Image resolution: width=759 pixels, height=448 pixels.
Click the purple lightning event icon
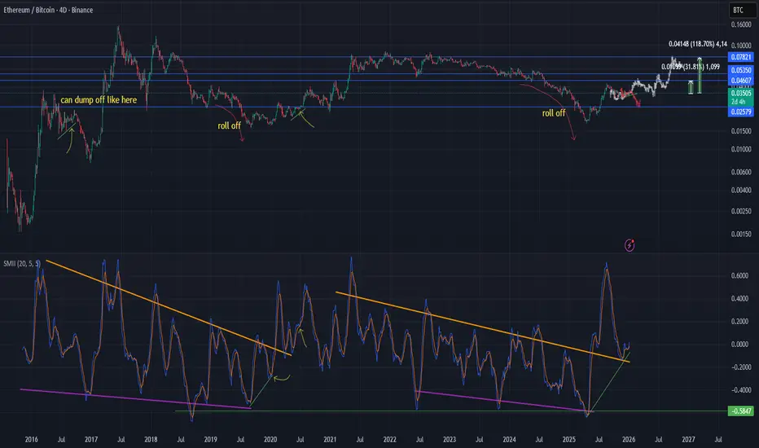630,245
